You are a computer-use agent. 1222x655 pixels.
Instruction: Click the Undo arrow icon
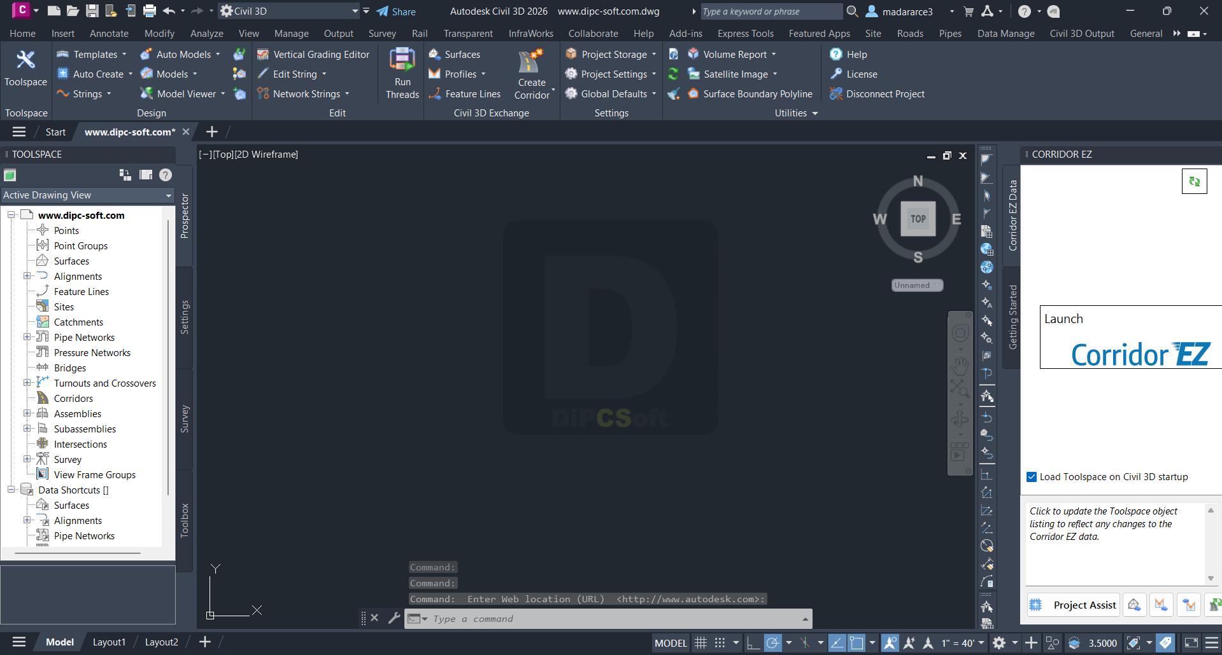click(169, 11)
